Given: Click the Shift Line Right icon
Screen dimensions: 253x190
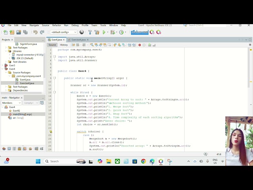Looking at the screenshot, I should pos(134,45).
